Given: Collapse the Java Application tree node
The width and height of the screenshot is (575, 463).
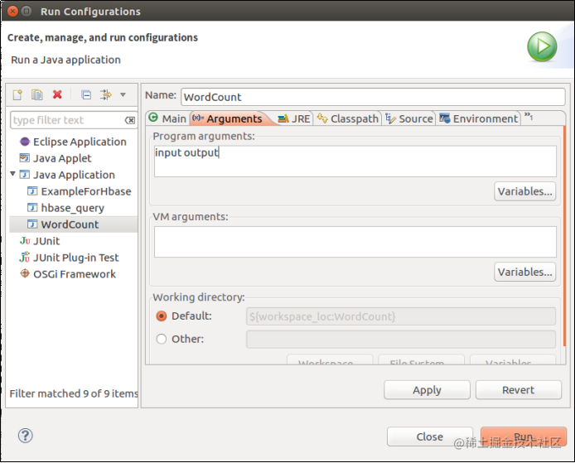Looking at the screenshot, I should (x=13, y=175).
